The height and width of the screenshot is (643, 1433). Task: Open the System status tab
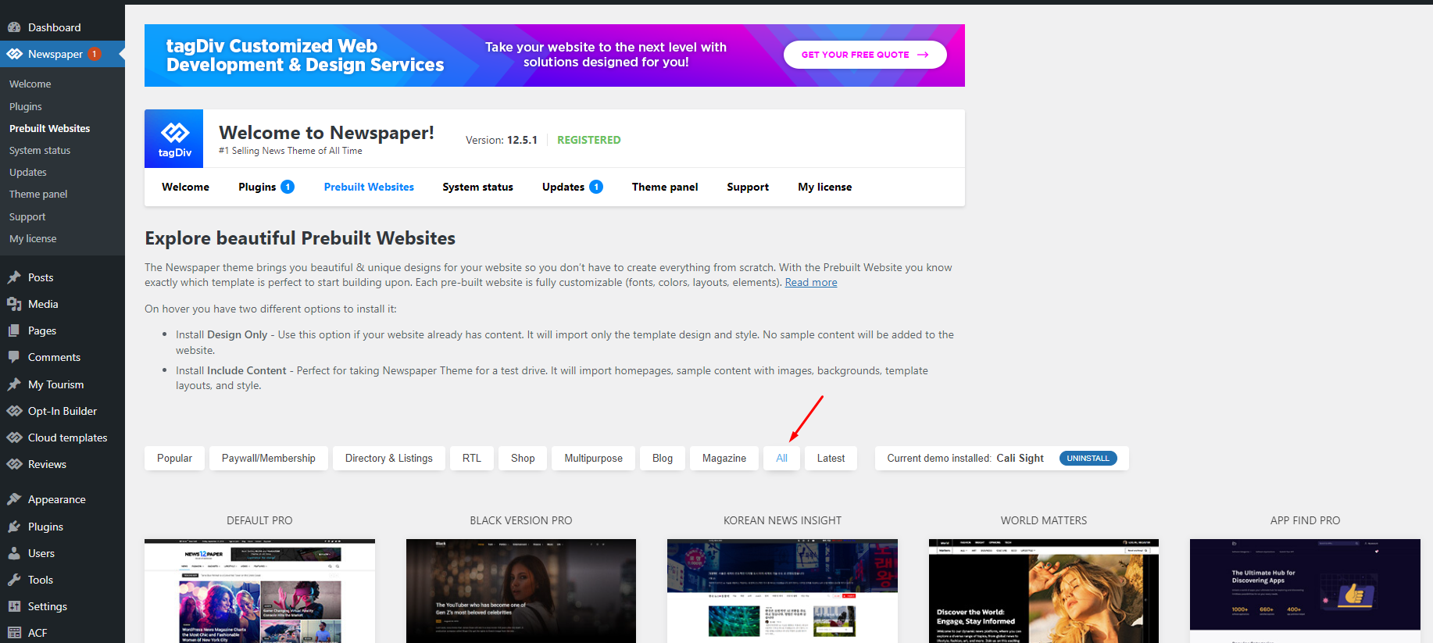pyautogui.click(x=477, y=187)
